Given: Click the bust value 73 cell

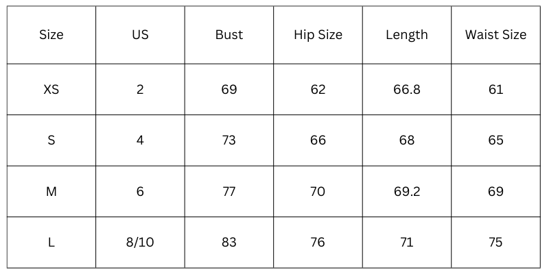Looking at the screenshot, I should tap(229, 140).
